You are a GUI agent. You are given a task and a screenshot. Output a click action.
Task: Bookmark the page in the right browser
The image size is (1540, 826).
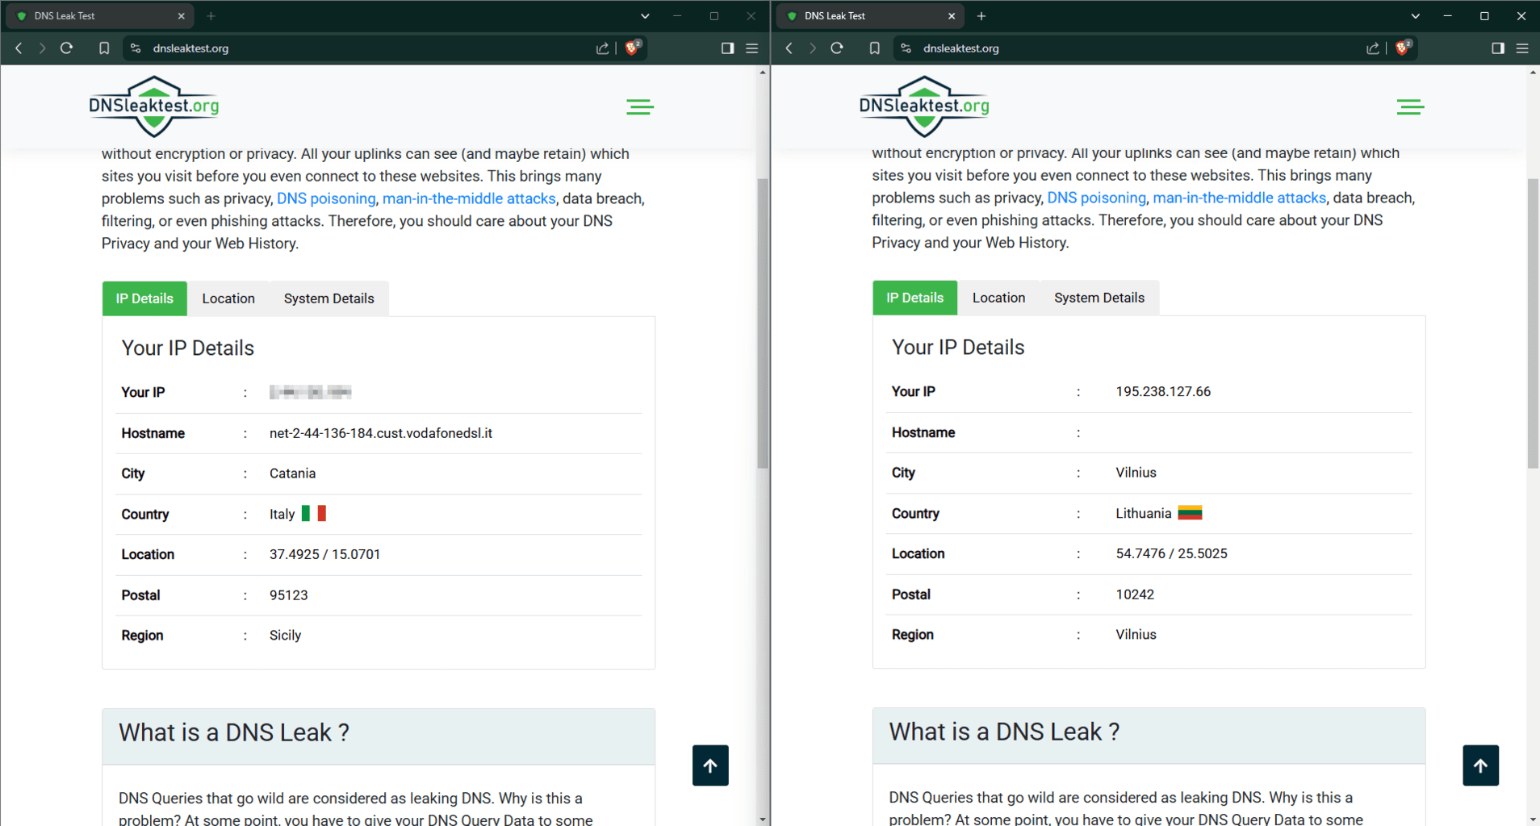(x=874, y=48)
